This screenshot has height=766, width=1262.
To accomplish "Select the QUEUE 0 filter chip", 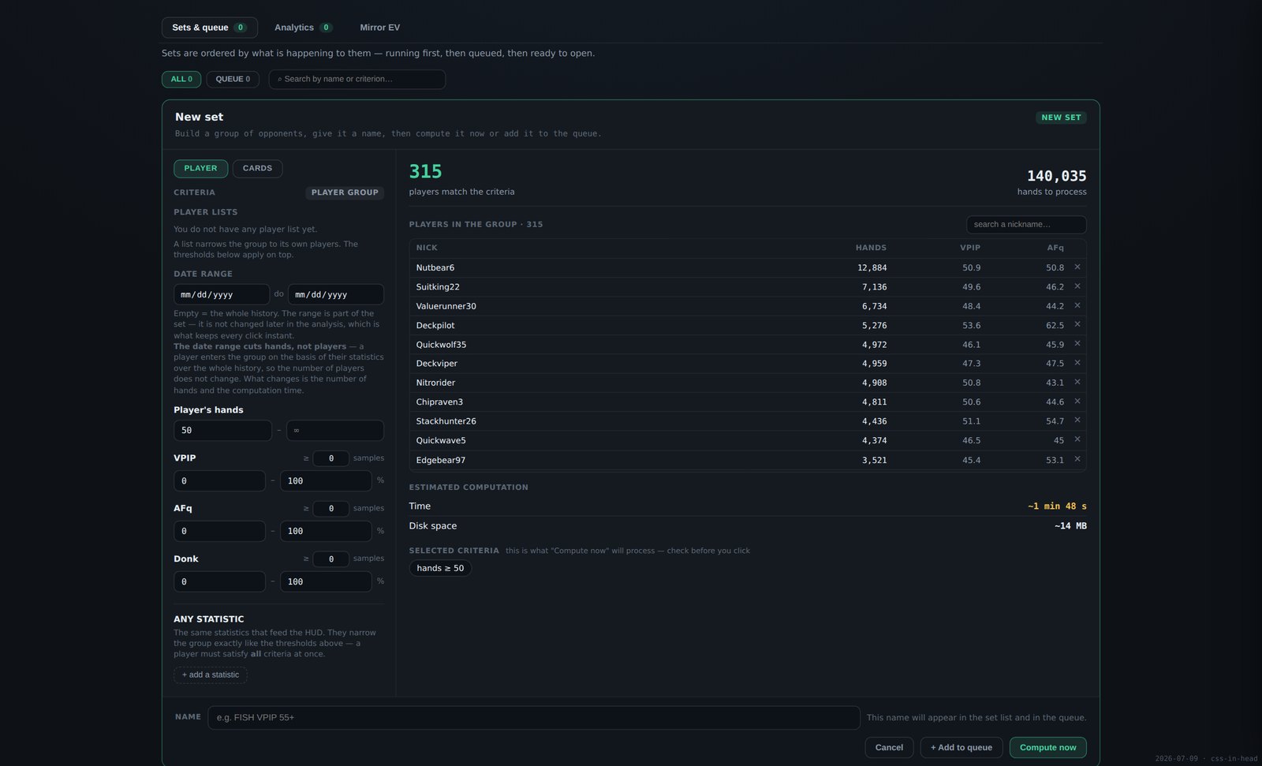I will coord(233,79).
